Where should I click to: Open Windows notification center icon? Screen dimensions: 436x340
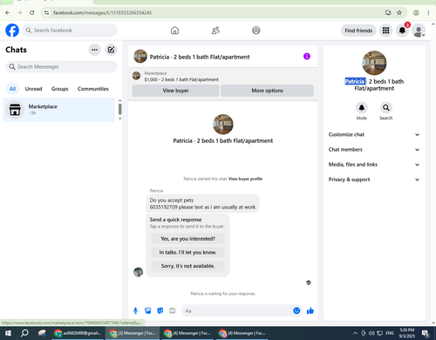pos(426,333)
